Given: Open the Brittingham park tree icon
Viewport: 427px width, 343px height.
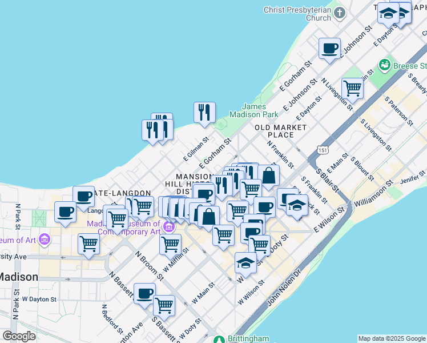Looking at the screenshot, I should 219,340.
